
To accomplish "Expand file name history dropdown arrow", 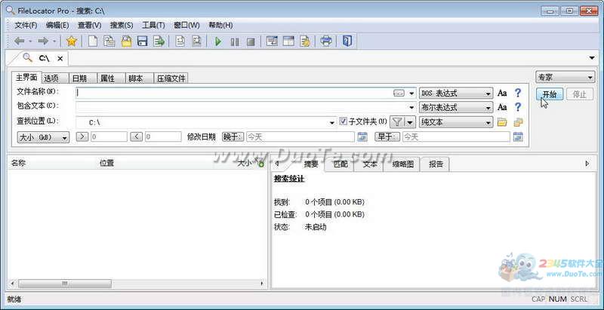I will [x=411, y=94].
